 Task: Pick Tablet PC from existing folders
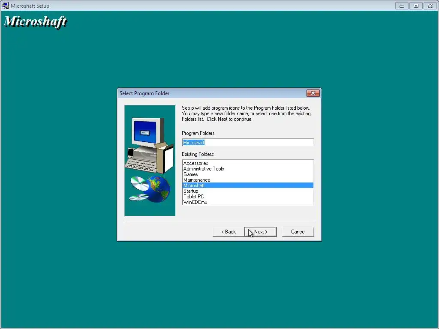[x=248, y=196]
